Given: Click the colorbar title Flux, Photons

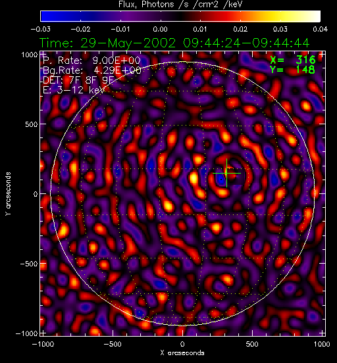Looking at the screenshot, I should click(180, 4).
